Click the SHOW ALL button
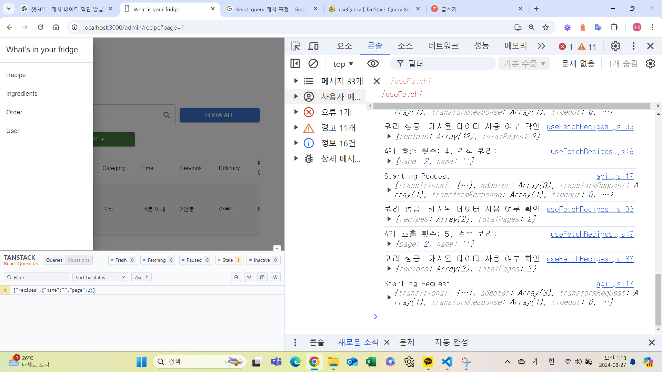This screenshot has height=372, width=662. [219, 115]
